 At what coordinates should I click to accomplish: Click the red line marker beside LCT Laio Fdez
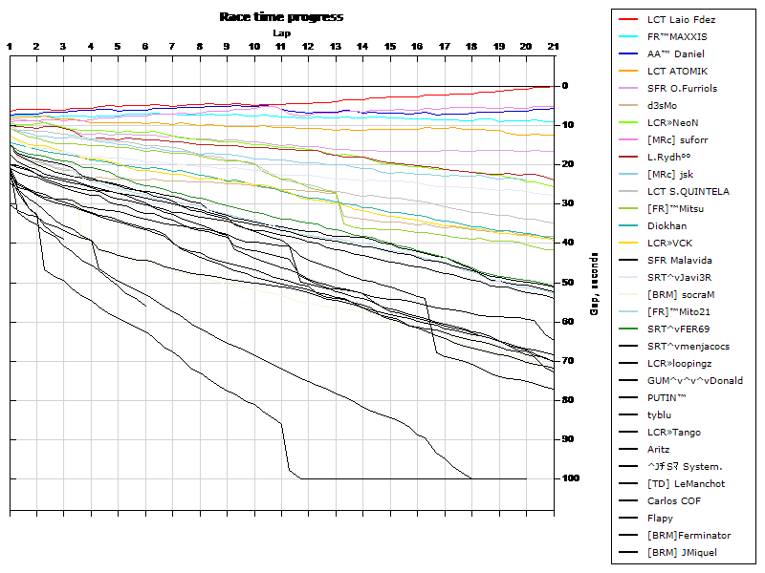(x=627, y=18)
